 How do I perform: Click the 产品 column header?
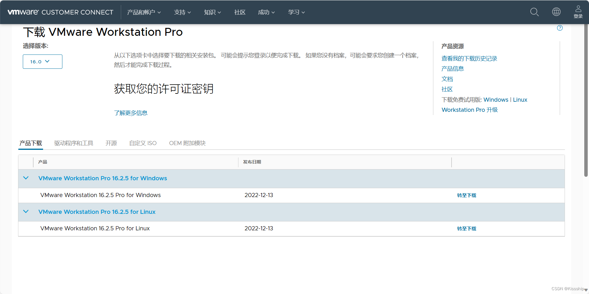[x=43, y=162]
